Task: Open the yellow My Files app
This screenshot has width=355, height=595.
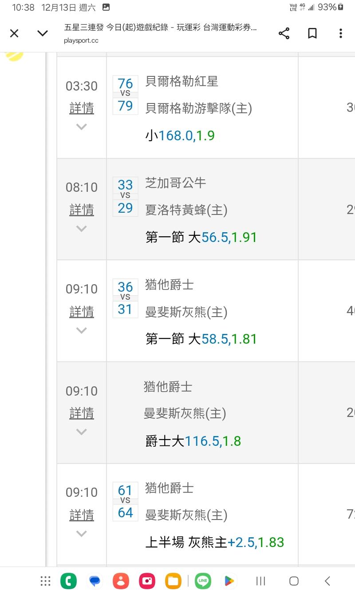Action: point(173,581)
